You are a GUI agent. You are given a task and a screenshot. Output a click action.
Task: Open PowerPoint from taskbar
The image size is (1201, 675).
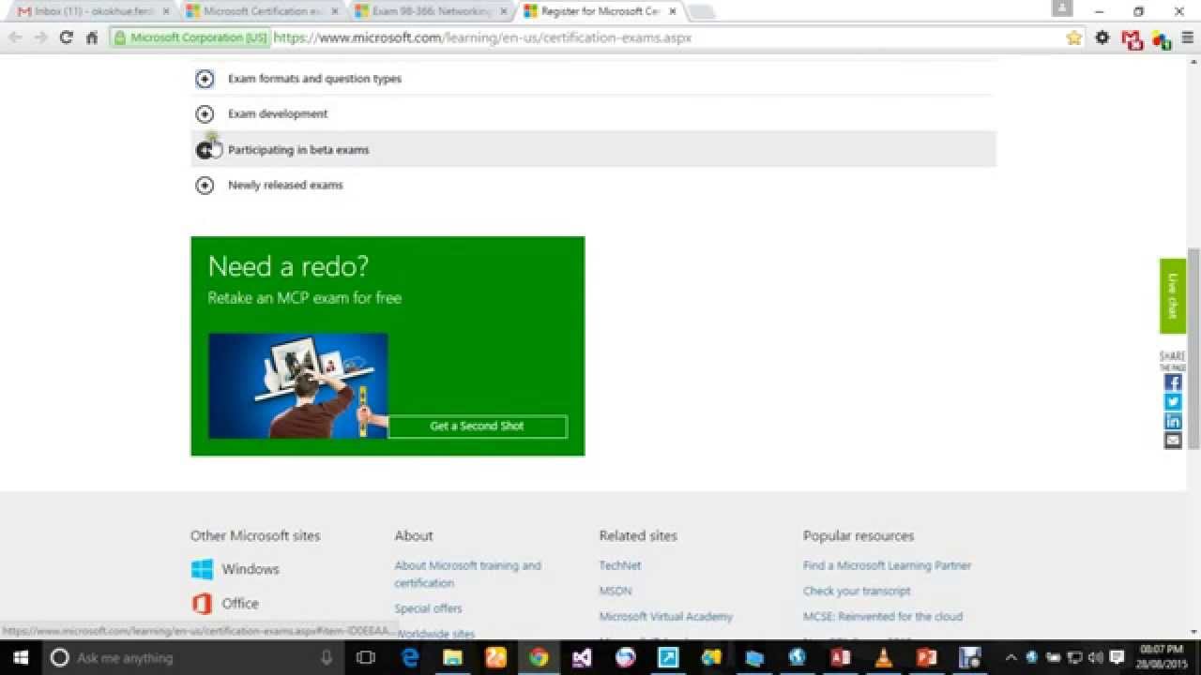pyautogui.click(x=926, y=657)
